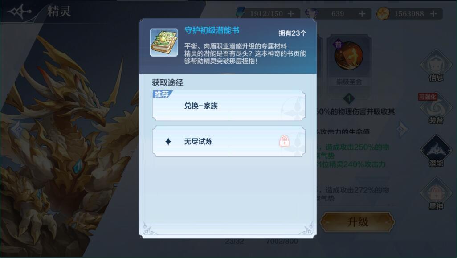The image size is (457, 258).
Task: Click the 守护初级潜能书 book icon
Action: click(x=164, y=42)
